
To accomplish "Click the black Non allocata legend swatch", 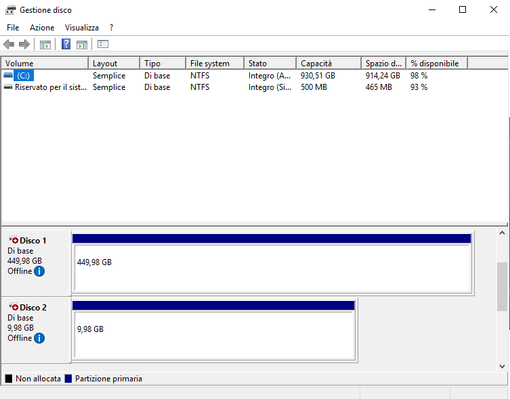I will (x=9, y=379).
